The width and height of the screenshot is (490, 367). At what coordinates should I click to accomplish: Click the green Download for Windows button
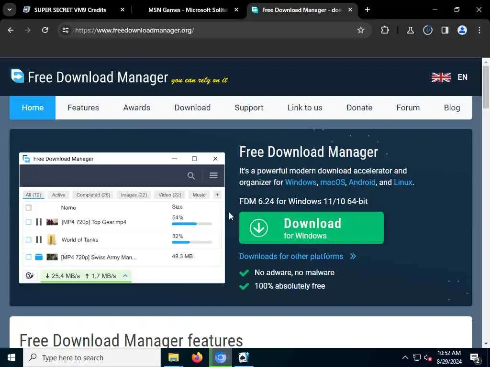coord(311,228)
